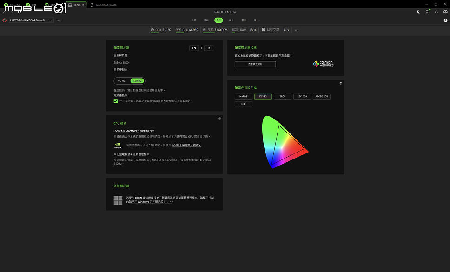Open the NVIDIA laptop display mode link
450x272 pixels.
[186, 146]
